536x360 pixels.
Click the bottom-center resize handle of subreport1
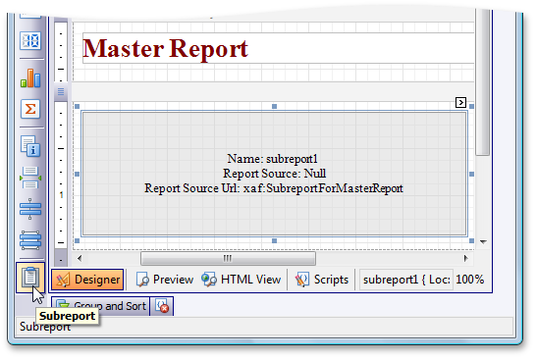274,240
